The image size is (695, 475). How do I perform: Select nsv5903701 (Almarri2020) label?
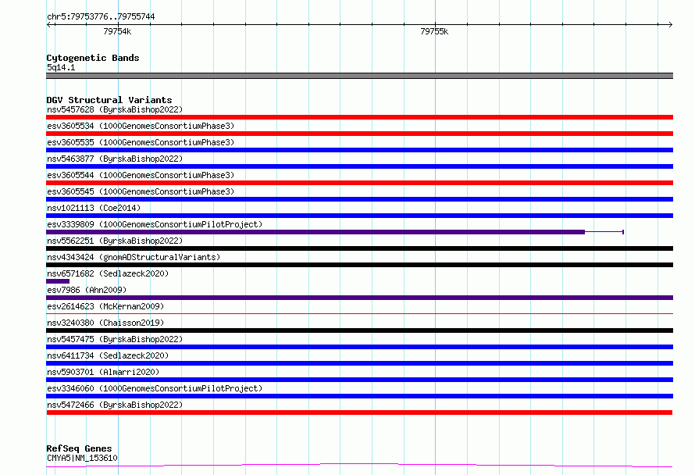pos(103,372)
